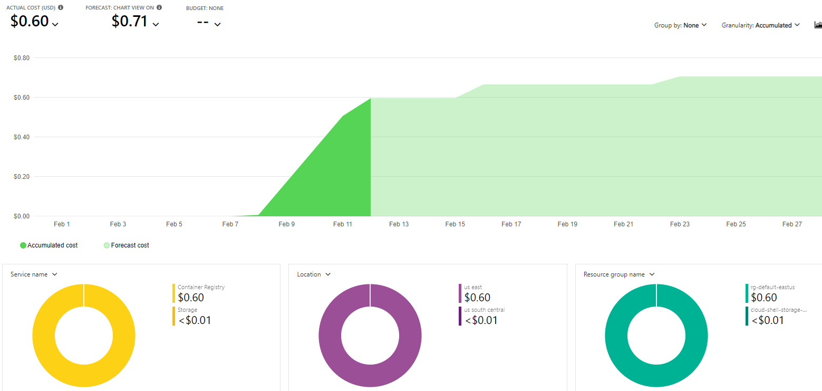
Task: Toggle the Forecast cost legend item
Action: 127,245
